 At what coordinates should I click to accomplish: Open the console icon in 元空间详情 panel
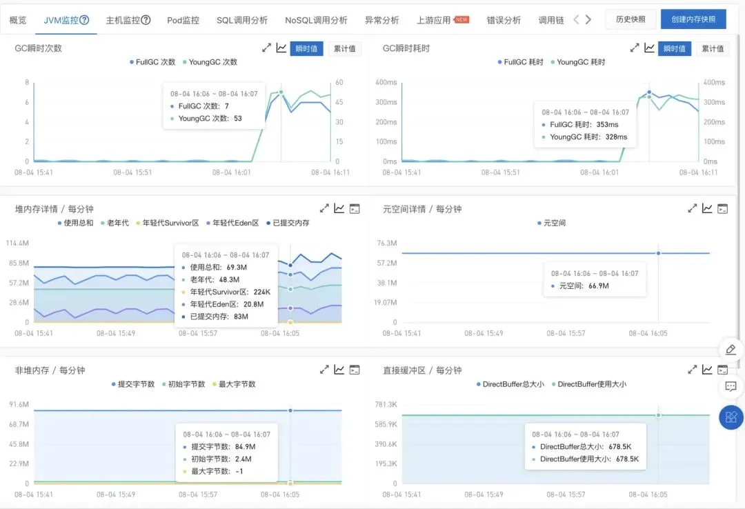tap(723, 209)
